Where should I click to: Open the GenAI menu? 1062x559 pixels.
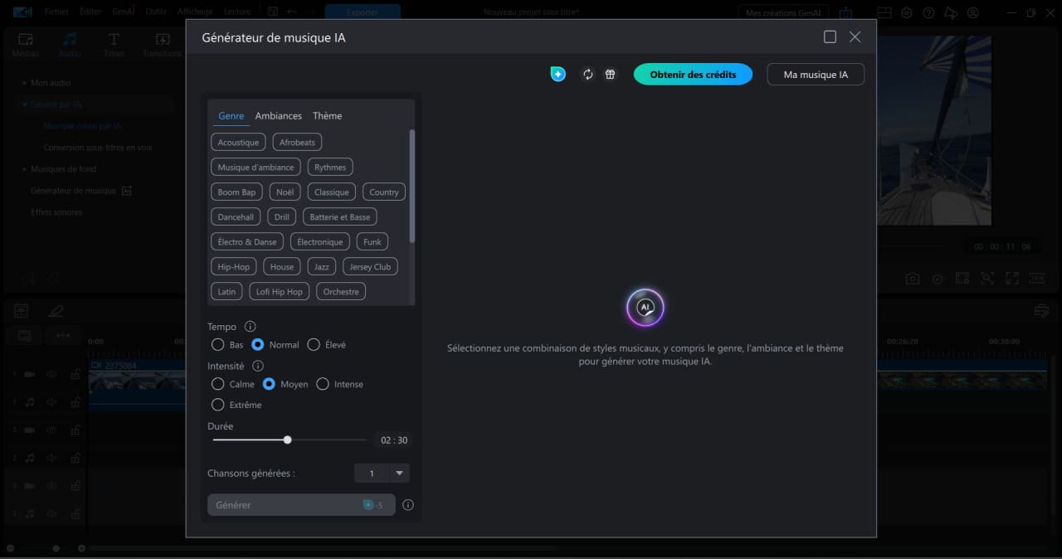pyautogui.click(x=123, y=12)
